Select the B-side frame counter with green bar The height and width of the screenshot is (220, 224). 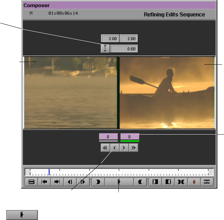coord(130,137)
